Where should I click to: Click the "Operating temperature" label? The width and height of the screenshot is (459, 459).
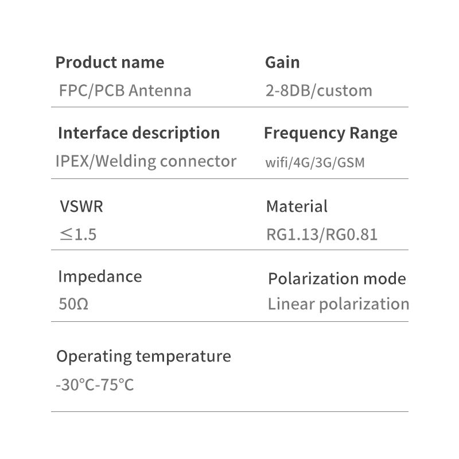(143, 356)
